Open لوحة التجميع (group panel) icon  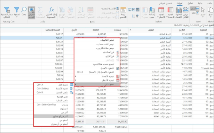[123, 10]
